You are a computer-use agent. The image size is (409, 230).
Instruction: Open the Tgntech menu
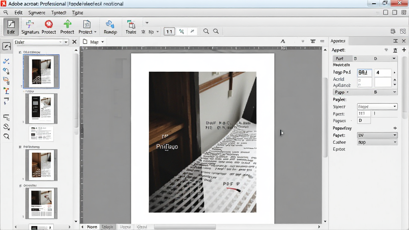(x=59, y=12)
